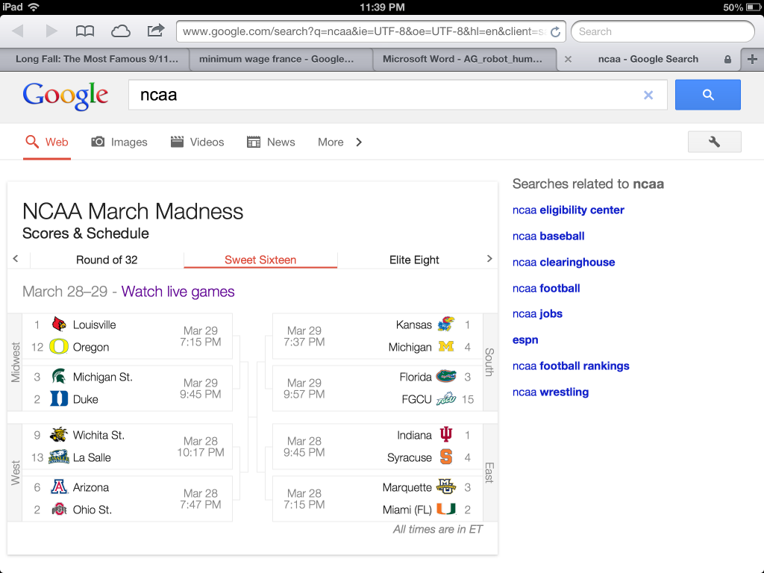Add a new tab with plus icon
764x573 pixels.
point(752,59)
